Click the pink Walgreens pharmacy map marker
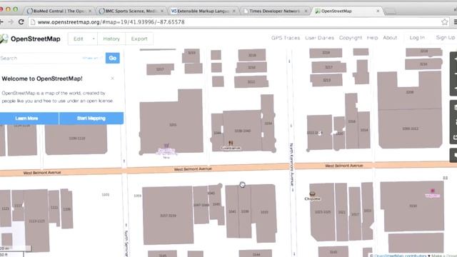The width and height of the screenshot is (457, 257). coord(433,191)
